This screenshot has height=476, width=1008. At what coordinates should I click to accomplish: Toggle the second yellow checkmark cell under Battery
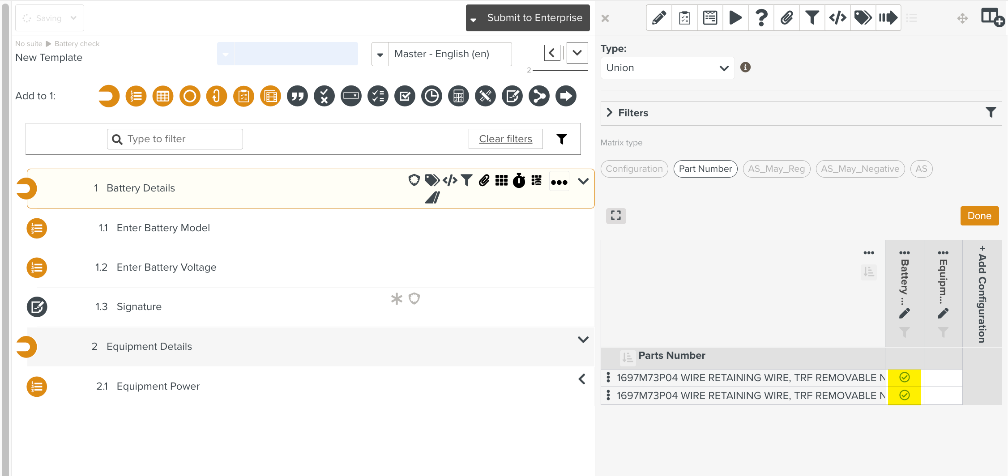coord(904,395)
